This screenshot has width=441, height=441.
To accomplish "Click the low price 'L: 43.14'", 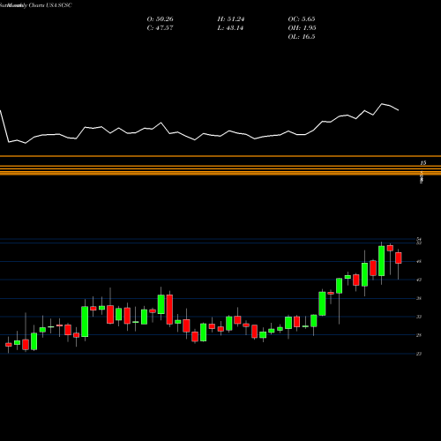I will tap(230, 28).
